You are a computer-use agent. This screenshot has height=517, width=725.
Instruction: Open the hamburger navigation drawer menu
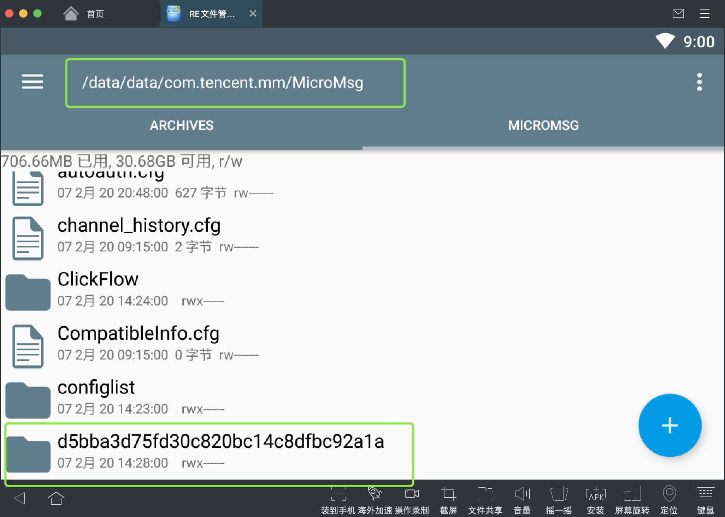point(32,82)
